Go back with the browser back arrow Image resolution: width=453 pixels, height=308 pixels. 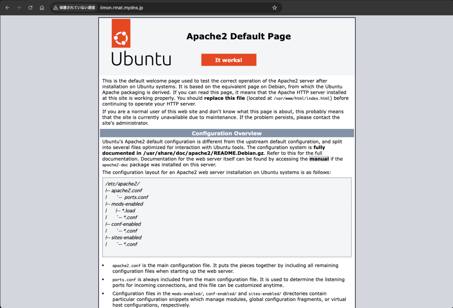pos(8,8)
